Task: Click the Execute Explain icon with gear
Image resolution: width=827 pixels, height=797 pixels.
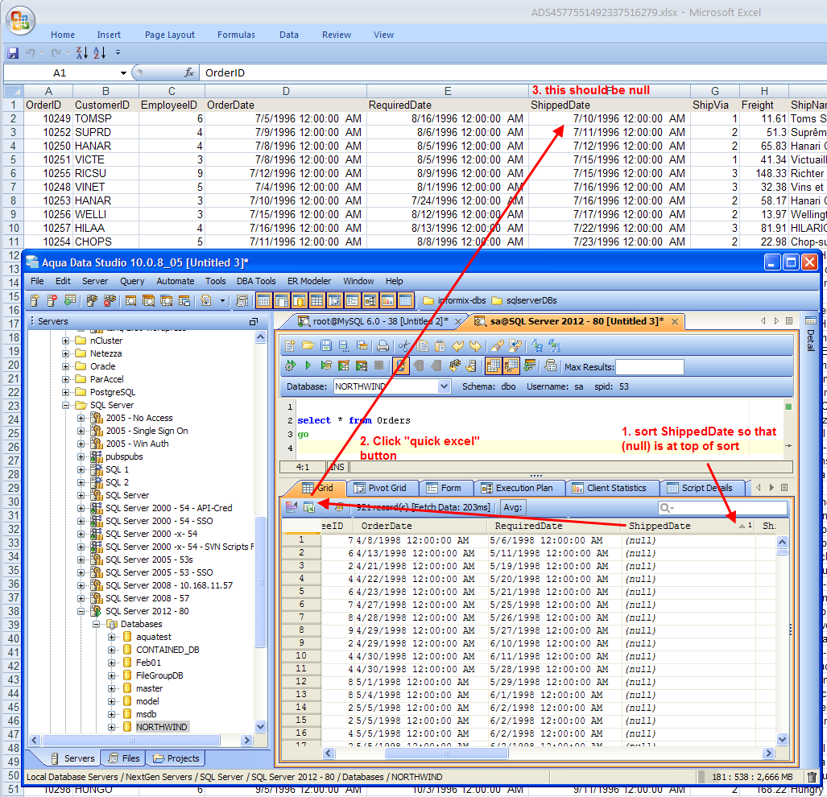Action: click(290, 365)
